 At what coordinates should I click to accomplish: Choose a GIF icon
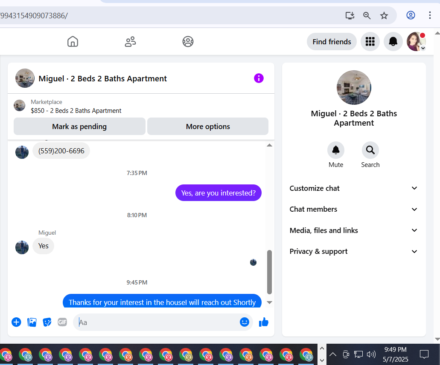click(62, 322)
